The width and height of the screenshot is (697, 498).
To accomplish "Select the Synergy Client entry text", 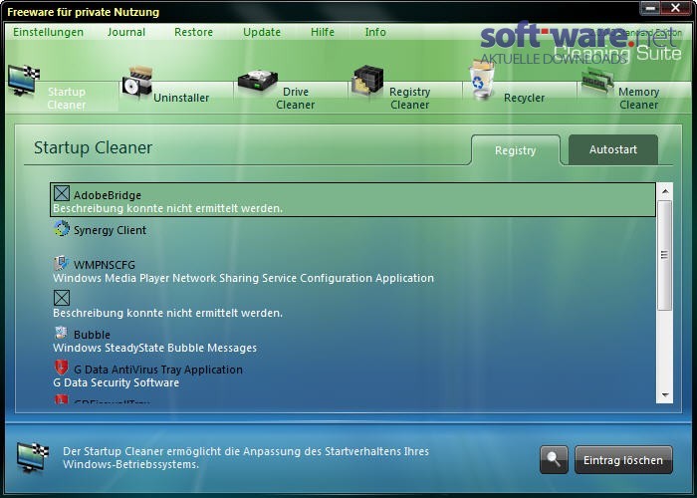I will point(110,230).
